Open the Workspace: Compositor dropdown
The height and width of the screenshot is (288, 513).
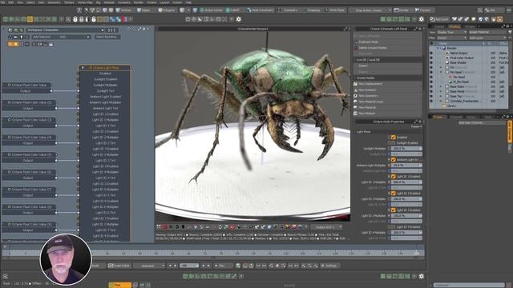(65, 30)
